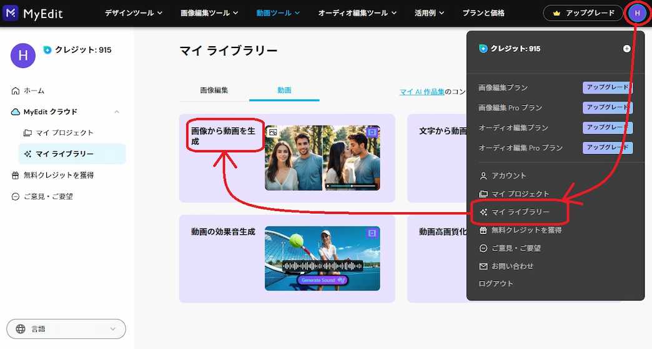This screenshot has width=652, height=349.
Task: Click the folder icon beside マイ プロジェクト in the sidebar
Action: coord(27,133)
